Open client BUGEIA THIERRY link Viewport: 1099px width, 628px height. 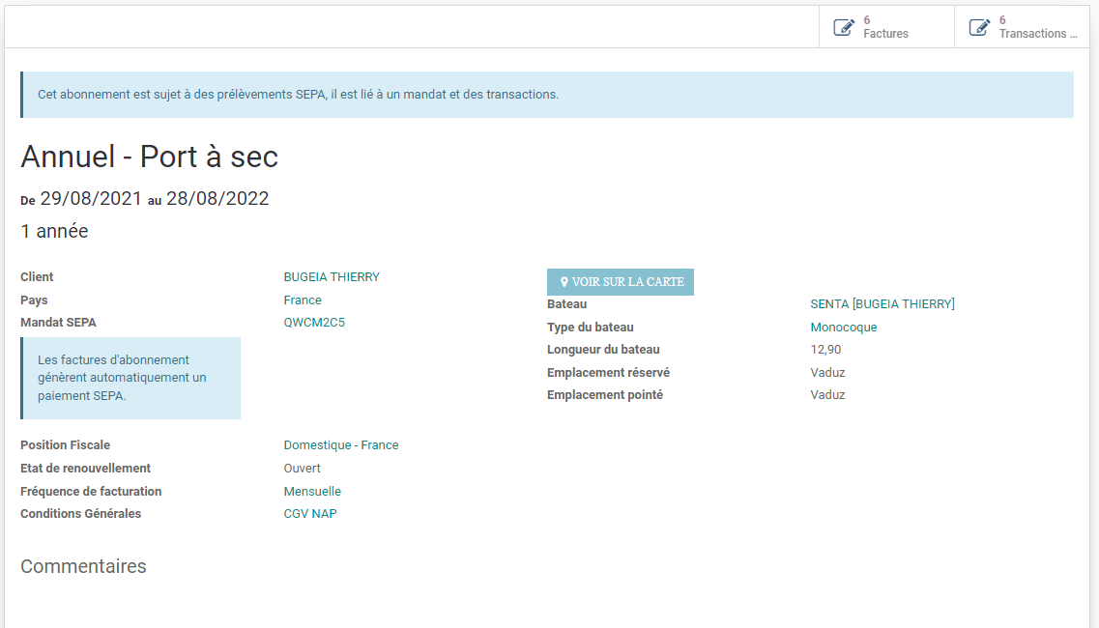(x=332, y=277)
